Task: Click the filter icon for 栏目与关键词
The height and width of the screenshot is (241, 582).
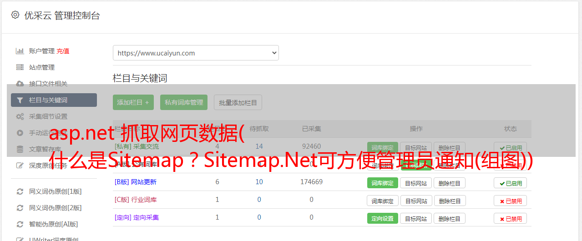Action: click(20, 100)
